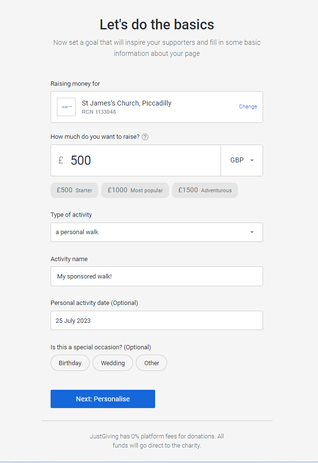Image resolution: width=318 pixels, height=463 pixels.
Task: Click the JustGiving 0% platform fees notice
Action: tap(157, 440)
